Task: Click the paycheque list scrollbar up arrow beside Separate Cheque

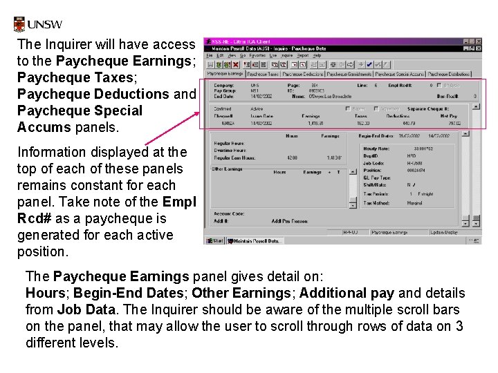Action: tap(476, 106)
